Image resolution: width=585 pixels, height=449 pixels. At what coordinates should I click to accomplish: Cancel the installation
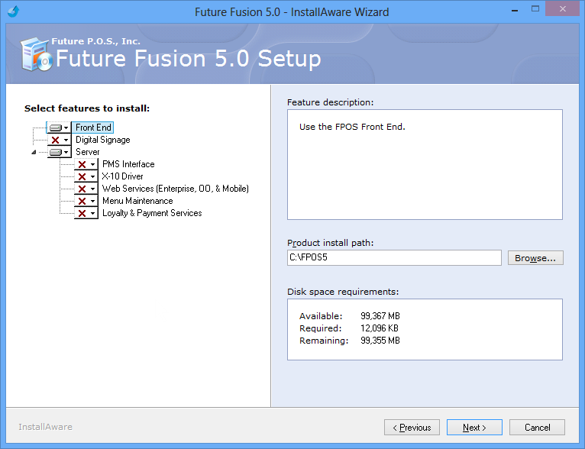537,428
